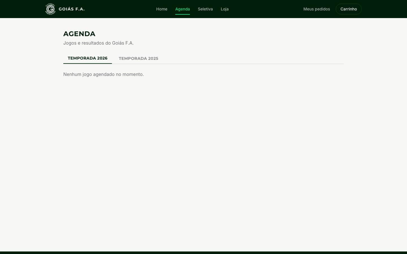Click the GOIÁS F.A. brand name
Viewport: 407px width, 254px height.
[x=72, y=9]
